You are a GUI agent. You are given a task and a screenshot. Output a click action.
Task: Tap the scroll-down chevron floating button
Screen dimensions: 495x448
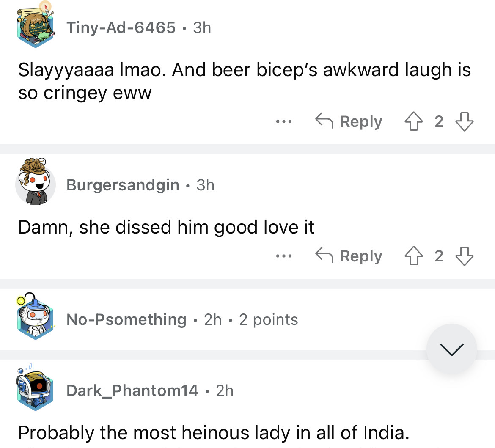(x=451, y=349)
